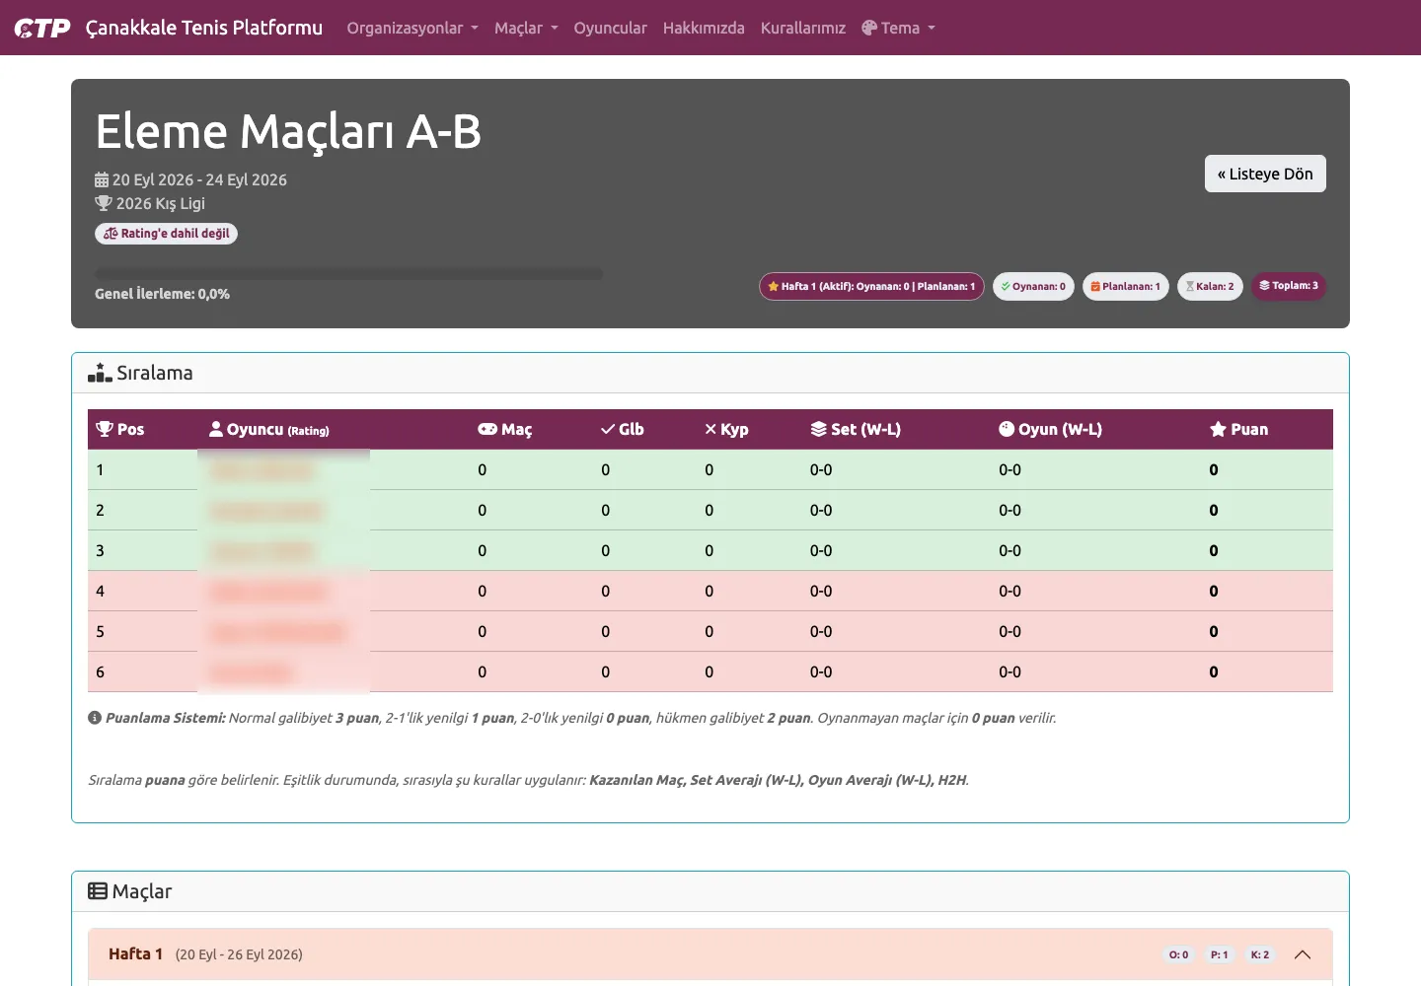Viewport: 1421px width, 986px height.
Task: Click position 6 cell in ranking table
Action: [x=142, y=671]
